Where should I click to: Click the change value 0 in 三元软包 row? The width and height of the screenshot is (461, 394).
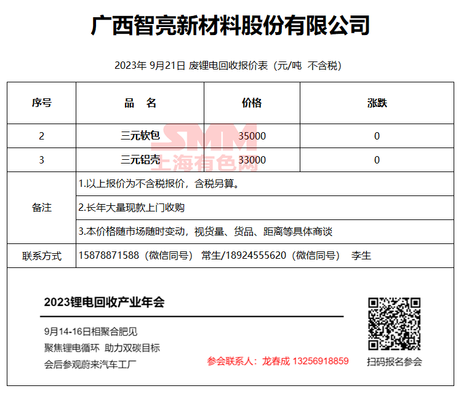(x=377, y=136)
